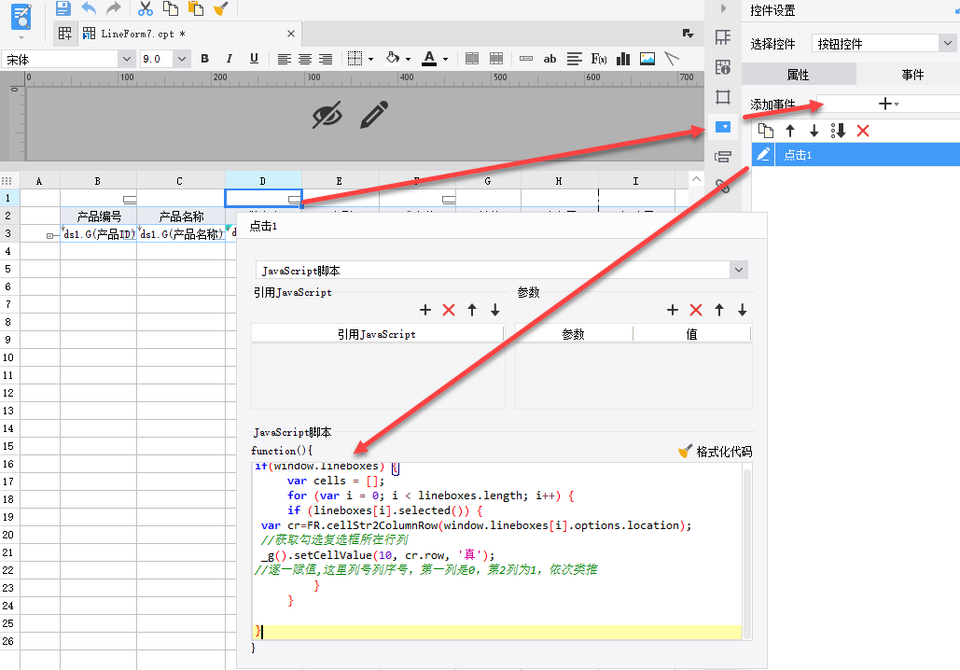
Task: Delete the selected 点击1 event
Action: pos(863,131)
